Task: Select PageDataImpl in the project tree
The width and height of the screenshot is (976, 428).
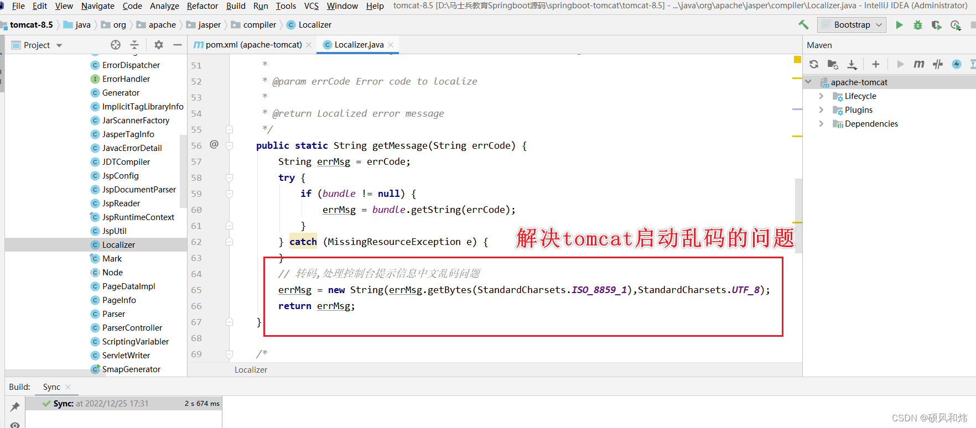Action: (128, 286)
